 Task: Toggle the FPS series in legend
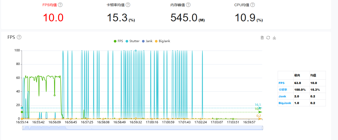point(118,41)
